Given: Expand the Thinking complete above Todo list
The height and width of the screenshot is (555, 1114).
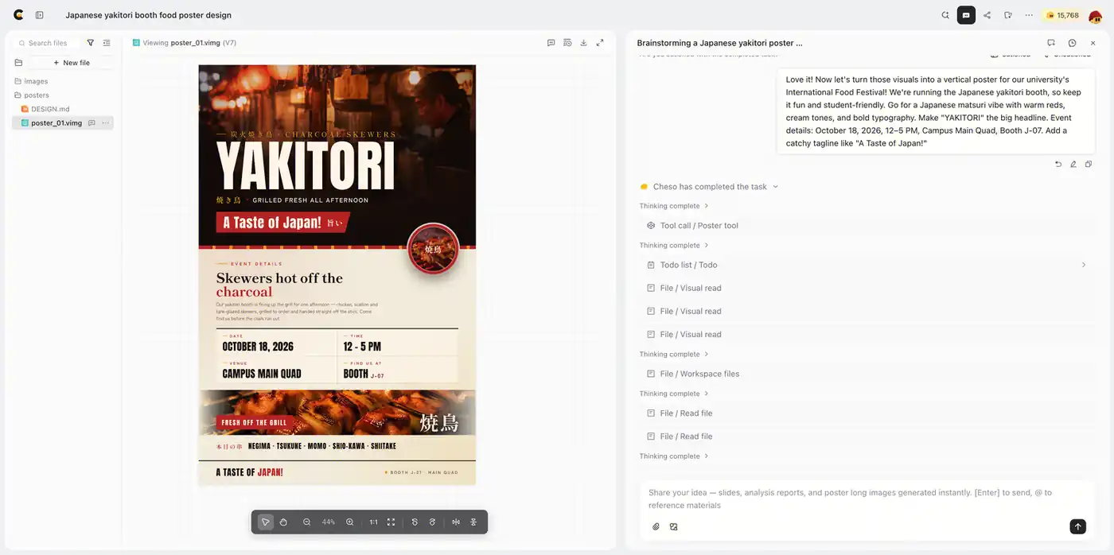Looking at the screenshot, I should pos(674,246).
